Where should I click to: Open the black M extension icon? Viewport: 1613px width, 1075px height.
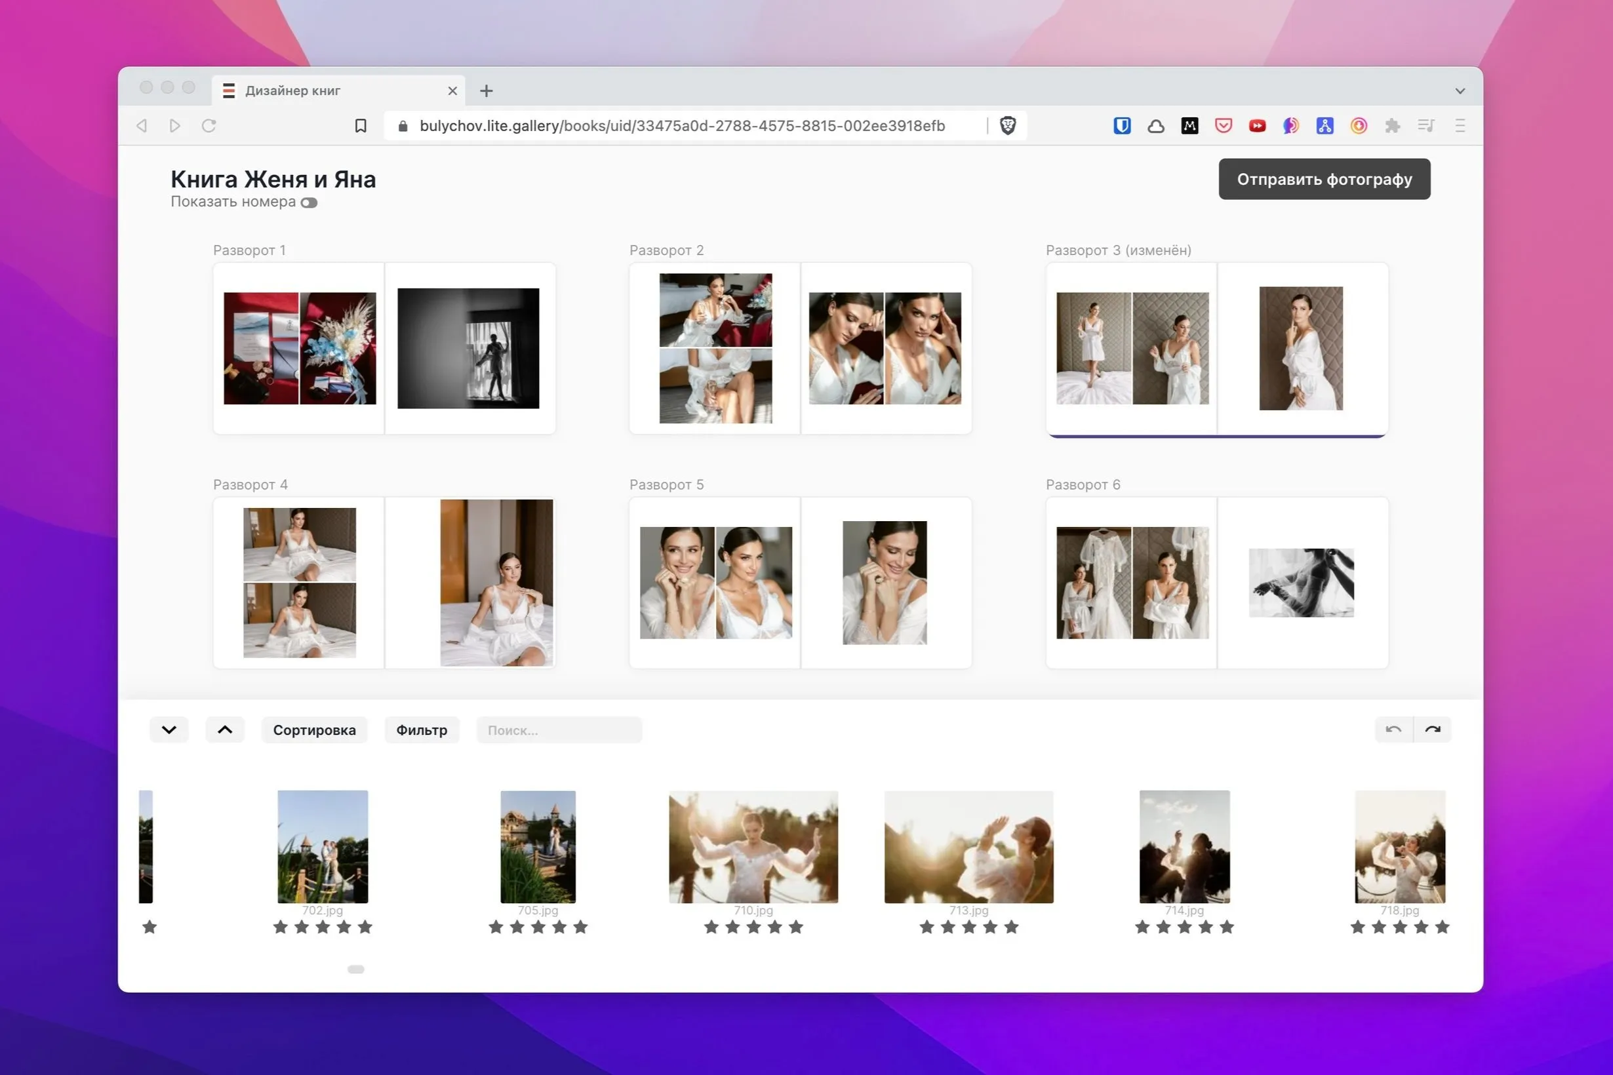(1190, 125)
